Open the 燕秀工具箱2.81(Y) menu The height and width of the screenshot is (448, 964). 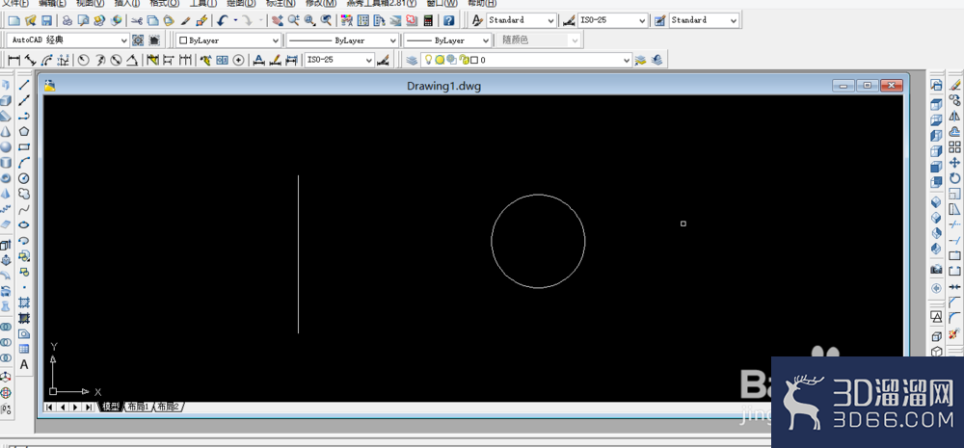(382, 3)
